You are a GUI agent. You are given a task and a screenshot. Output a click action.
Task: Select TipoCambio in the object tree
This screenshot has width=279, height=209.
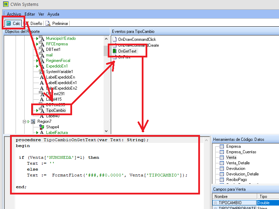(x=56, y=110)
